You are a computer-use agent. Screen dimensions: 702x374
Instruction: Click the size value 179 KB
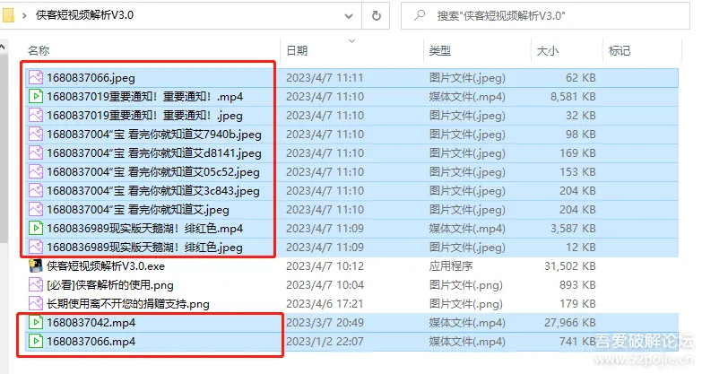(577, 304)
